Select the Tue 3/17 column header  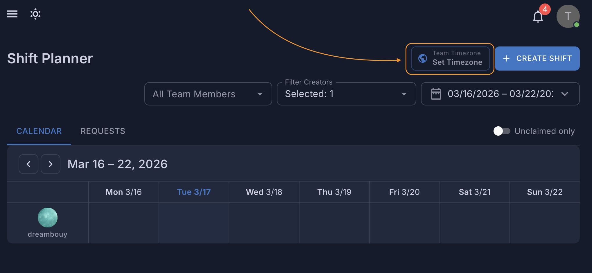[x=194, y=192]
